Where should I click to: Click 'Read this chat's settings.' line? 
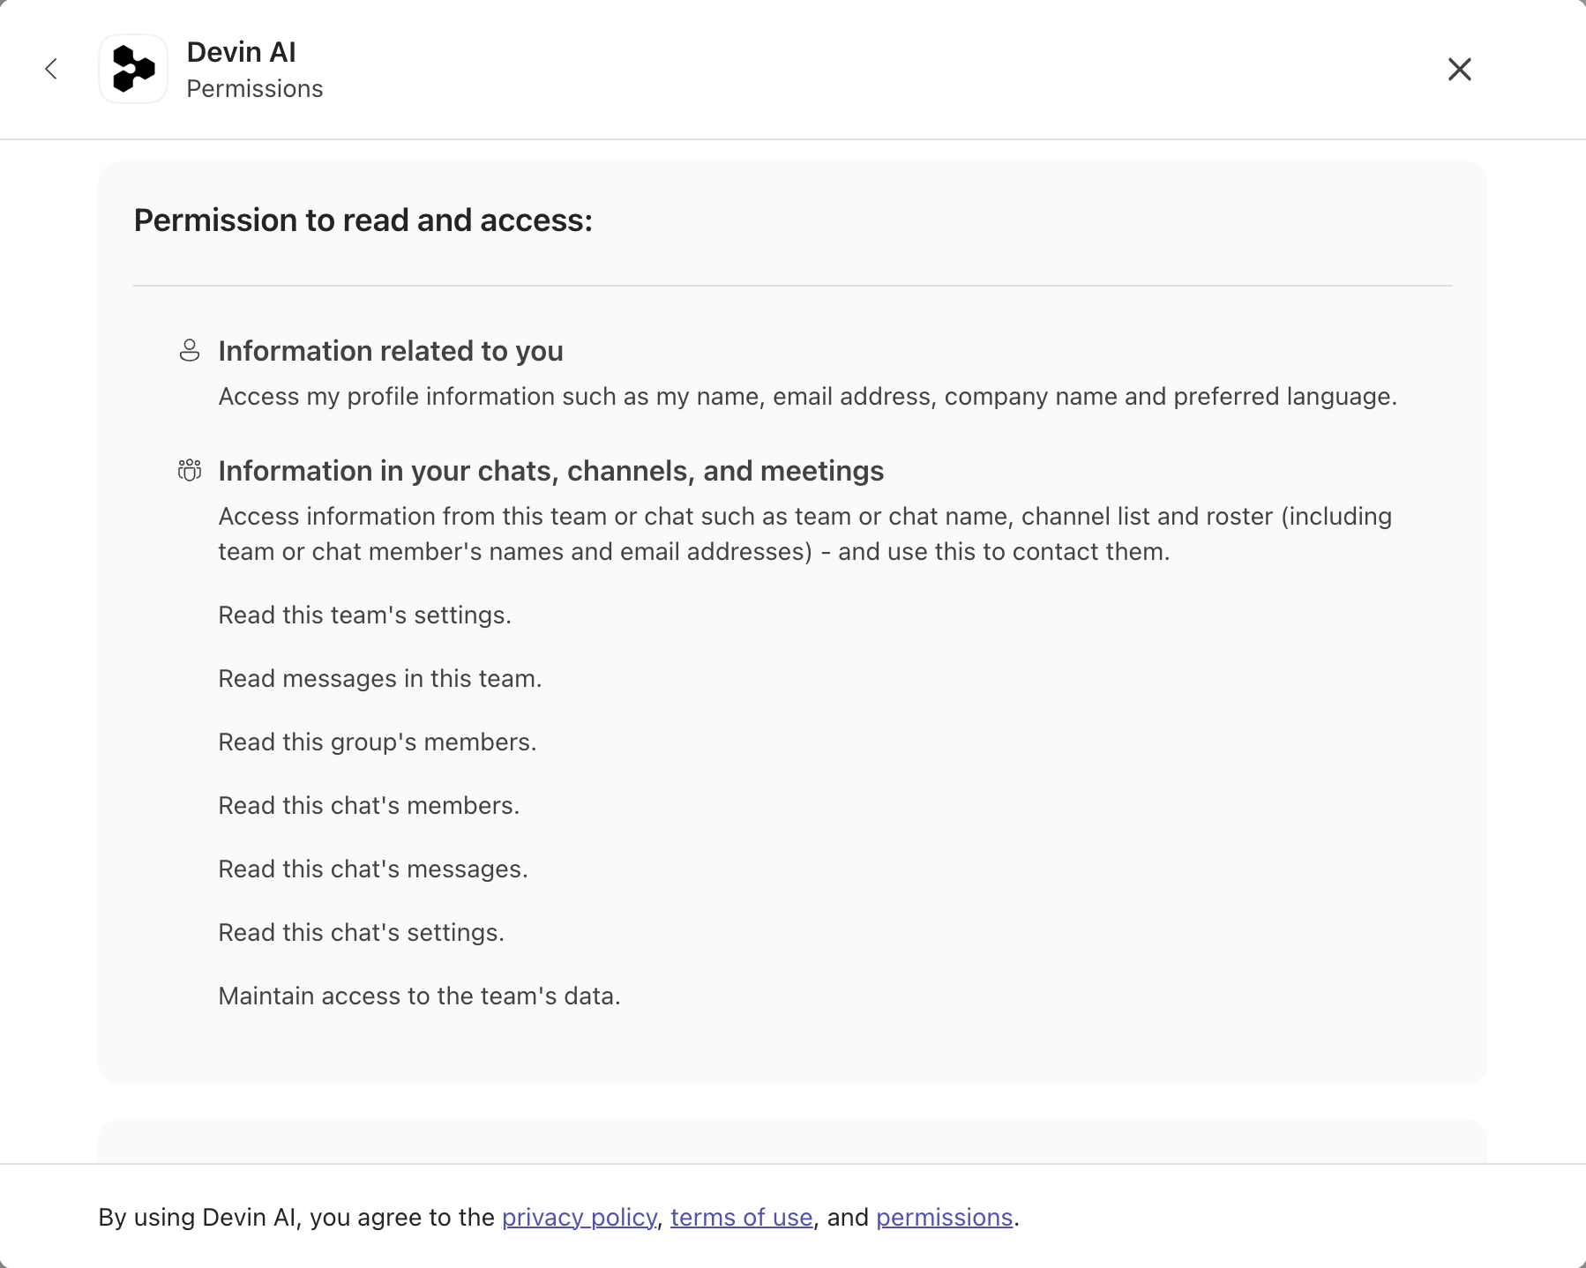pos(362,933)
